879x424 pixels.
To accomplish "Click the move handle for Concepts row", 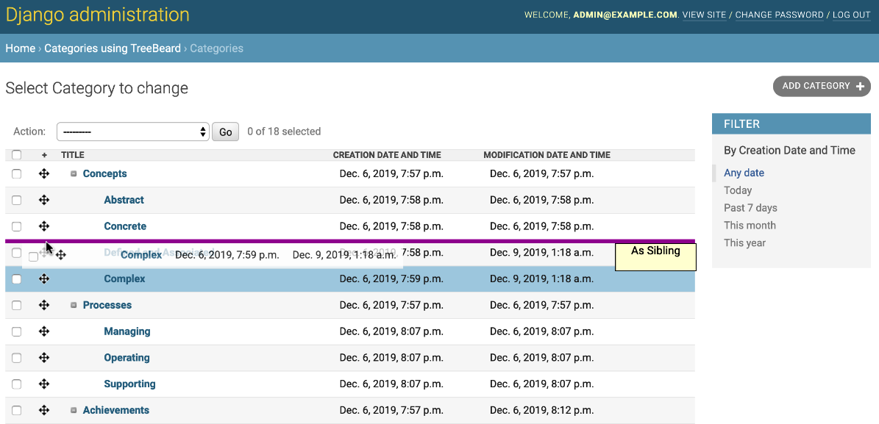I will coord(44,174).
